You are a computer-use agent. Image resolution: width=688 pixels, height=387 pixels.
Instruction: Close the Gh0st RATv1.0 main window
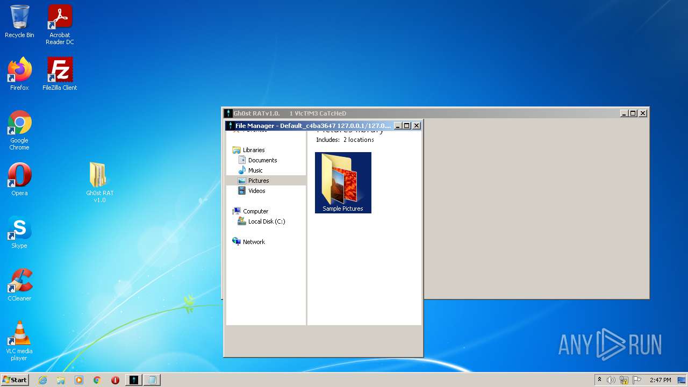pyautogui.click(x=643, y=113)
